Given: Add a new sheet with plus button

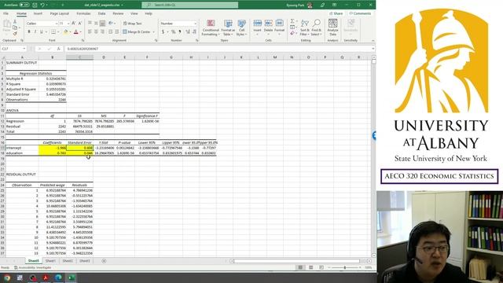Looking at the screenshot, I should click(104, 261).
